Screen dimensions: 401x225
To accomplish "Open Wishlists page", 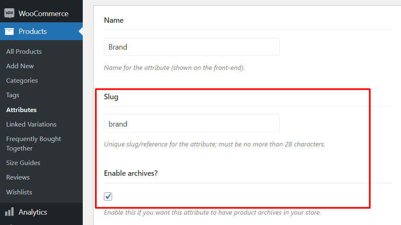I will click(x=19, y=192).
